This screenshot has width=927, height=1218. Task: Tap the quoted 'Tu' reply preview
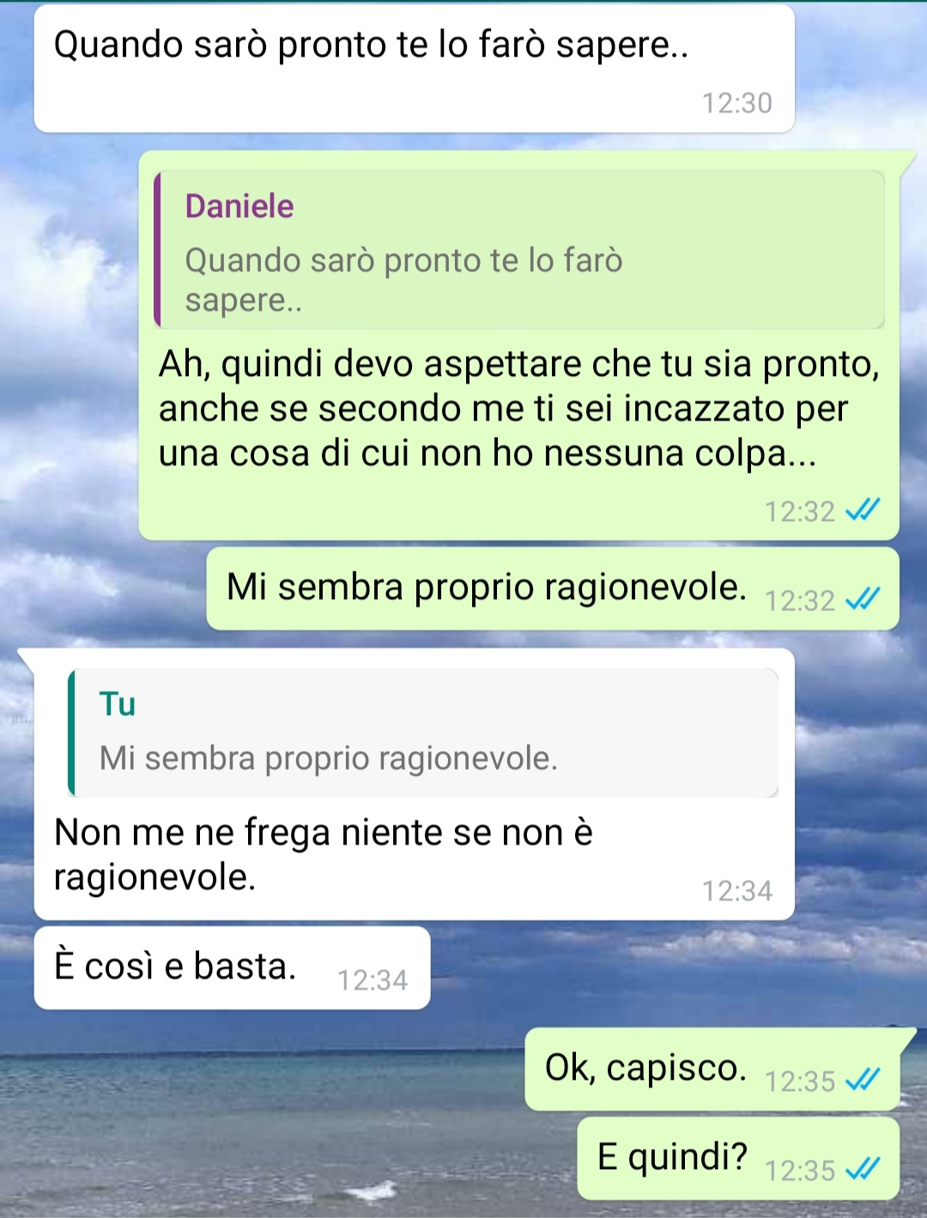pyautogui.click(x=423, y=733)
